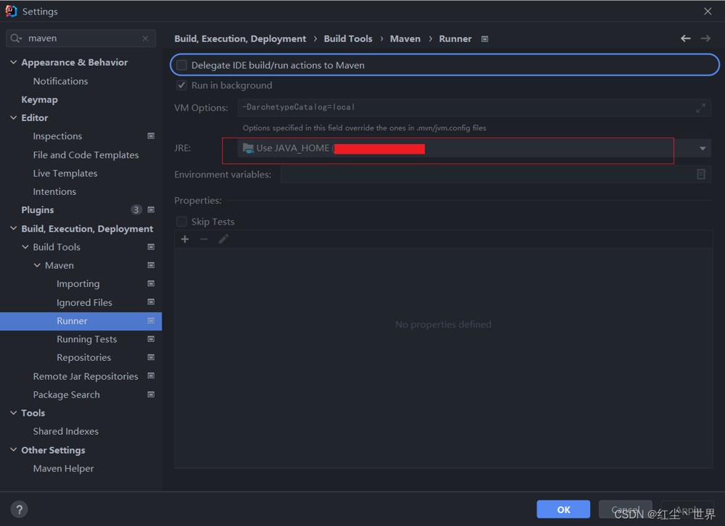Open Keymap settings page
This screenshot has height=526, width=725.
tap(39, 99)
